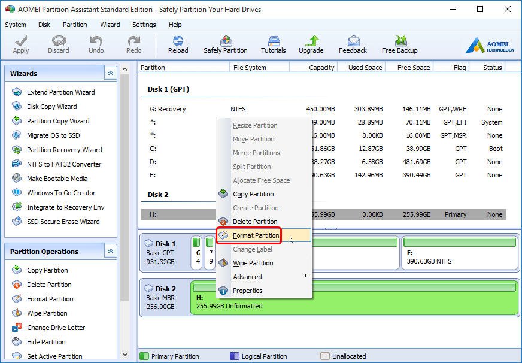Click sidebar scrollbar up arrow

pos(125,69)
